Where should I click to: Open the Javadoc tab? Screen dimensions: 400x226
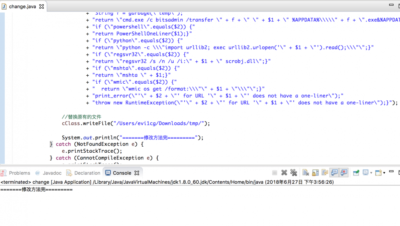pos(48,173)
